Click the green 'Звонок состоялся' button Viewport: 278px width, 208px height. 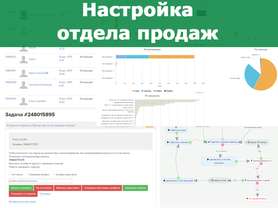pyautogui.click(x=21, y=188)
